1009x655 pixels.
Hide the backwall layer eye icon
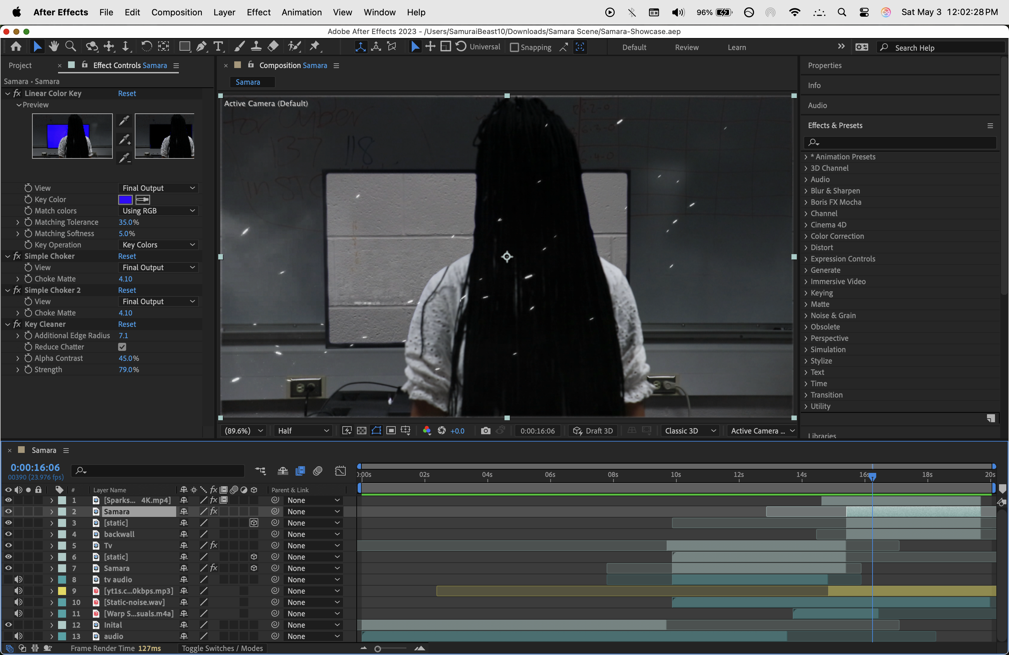coord(8,534)
